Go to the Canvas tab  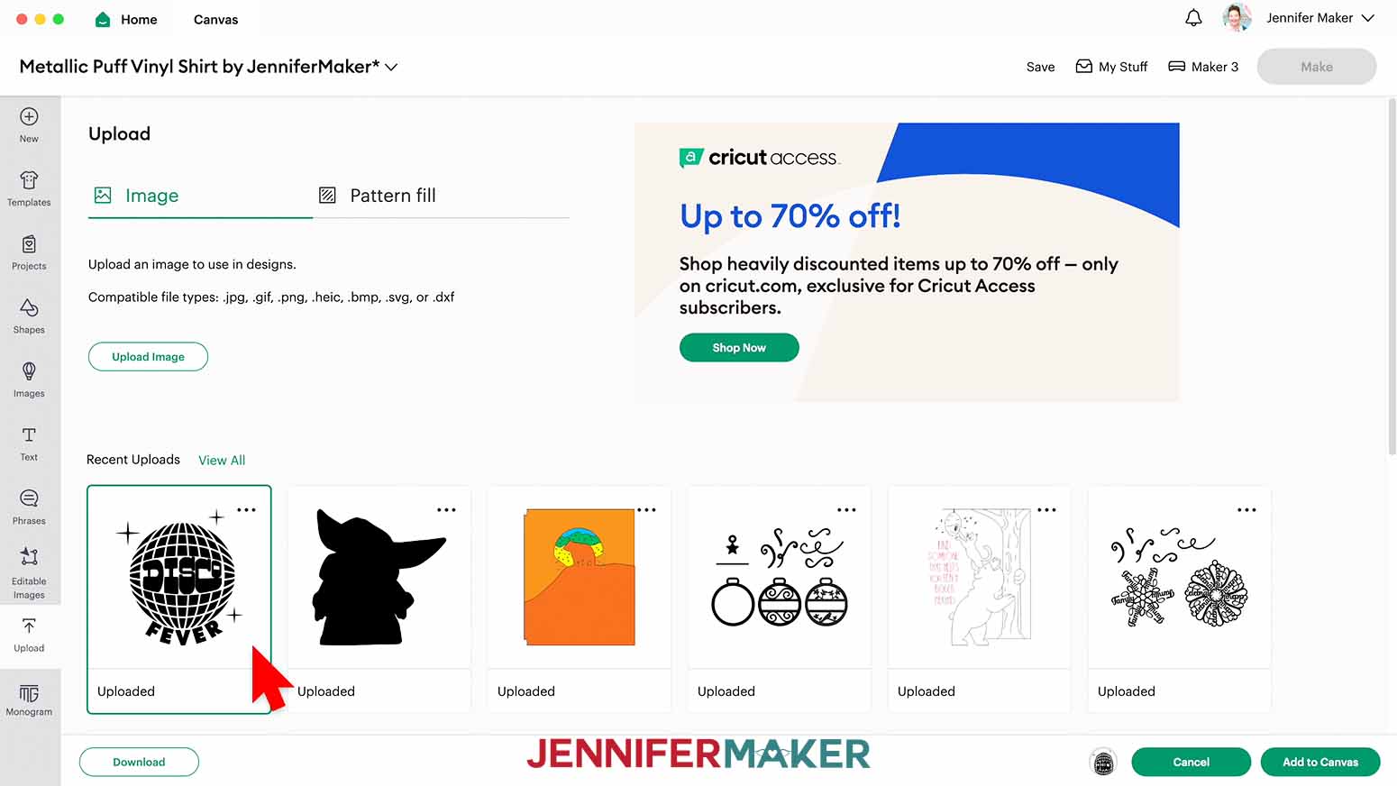215,19
